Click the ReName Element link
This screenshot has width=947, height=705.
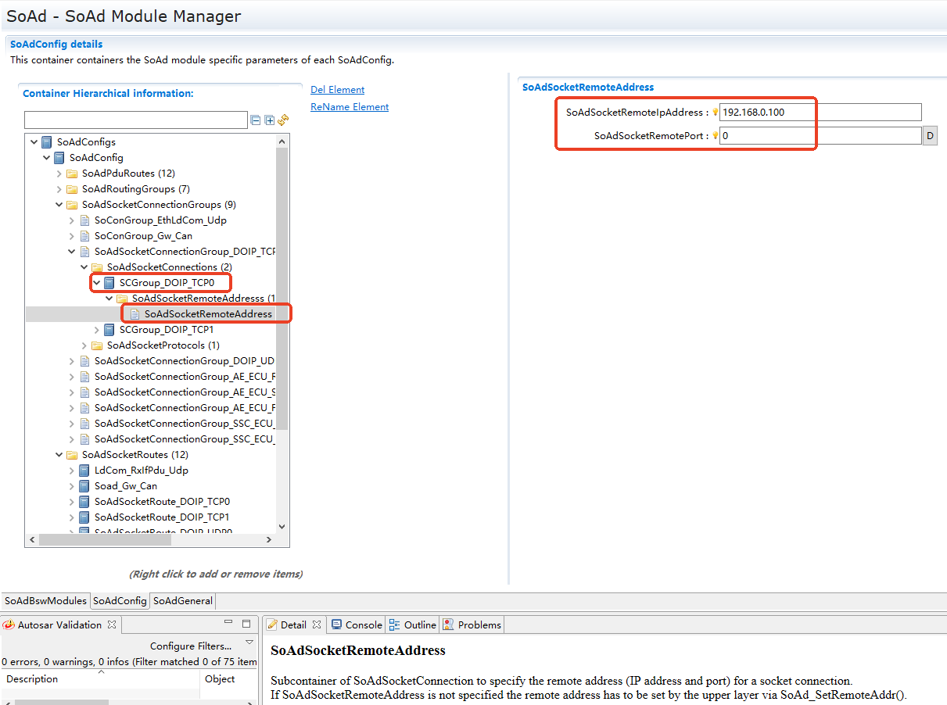click(x=350, y=107)
